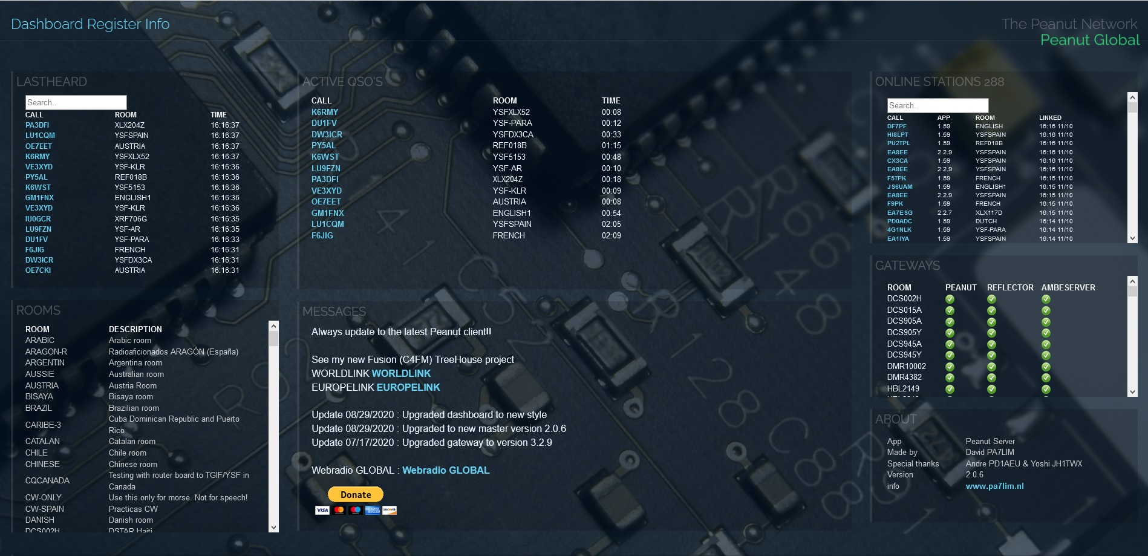Click DCS905Y Peanut status check icon
Image resolution: width=1148 pixels, height=556 pixels.
950,333
